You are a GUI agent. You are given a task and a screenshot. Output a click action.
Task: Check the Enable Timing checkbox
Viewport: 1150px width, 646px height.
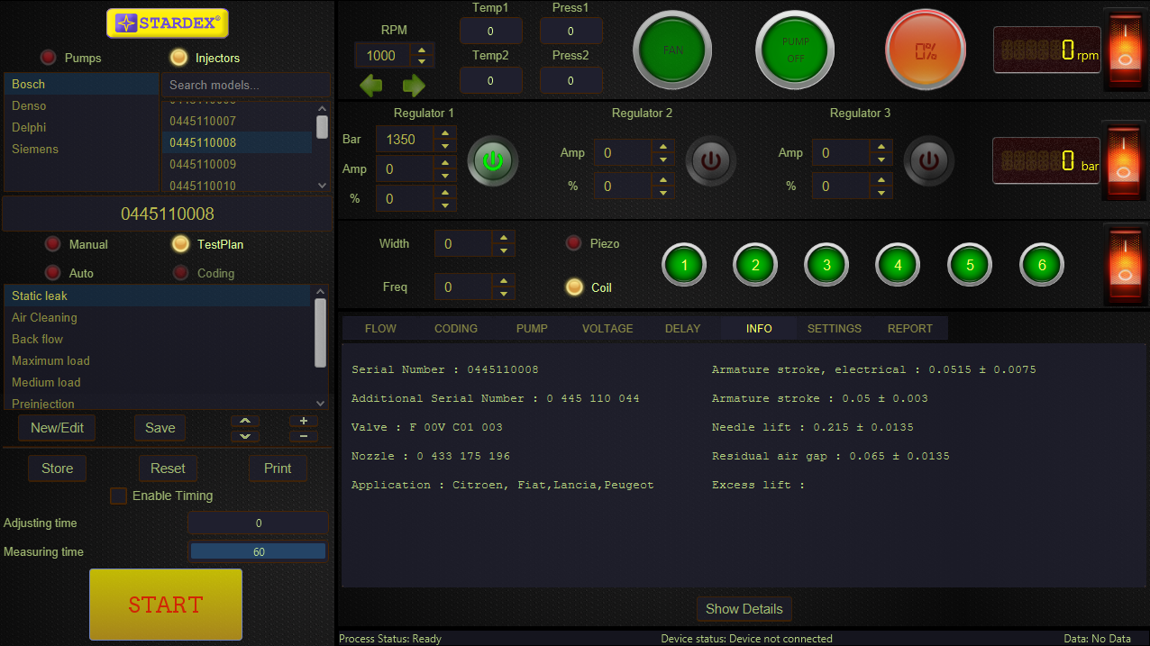(x=118, y=496)
